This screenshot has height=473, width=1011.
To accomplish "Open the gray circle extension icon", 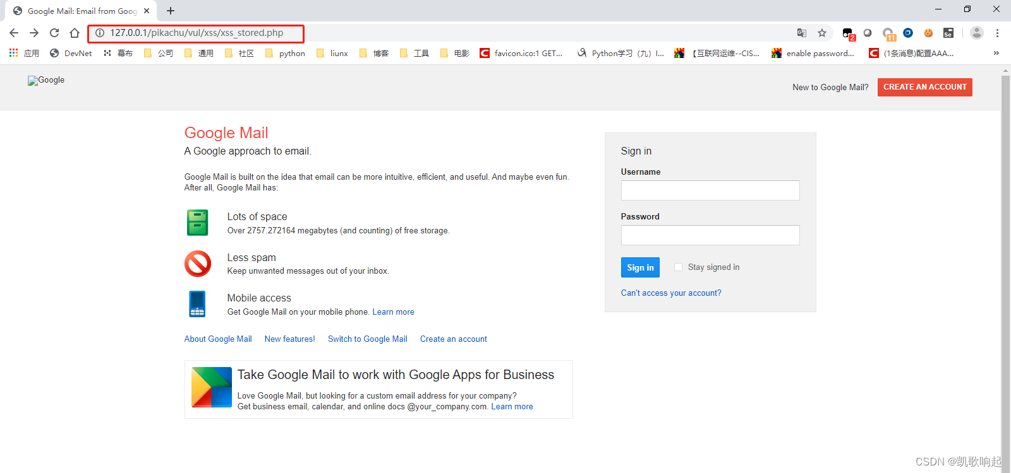I will point(868,33).
